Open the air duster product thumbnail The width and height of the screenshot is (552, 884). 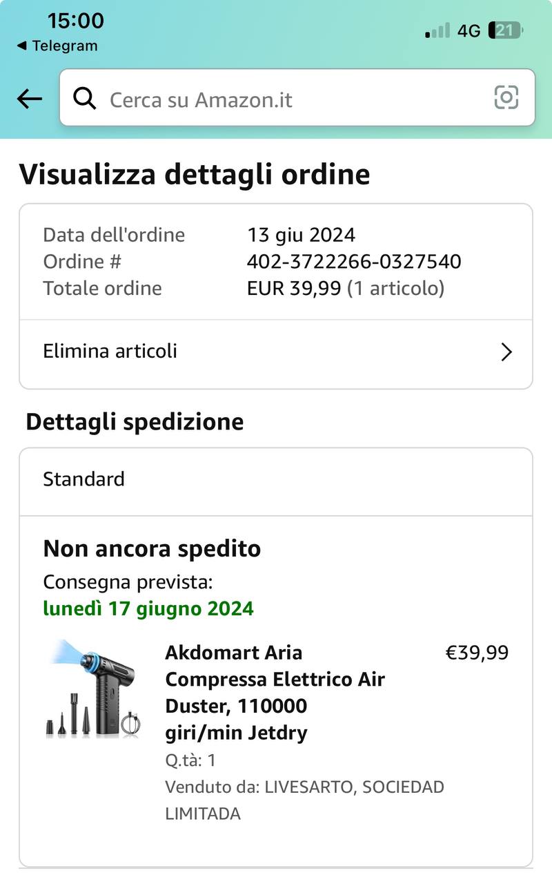pyautogui.click(x=94, y=689)
